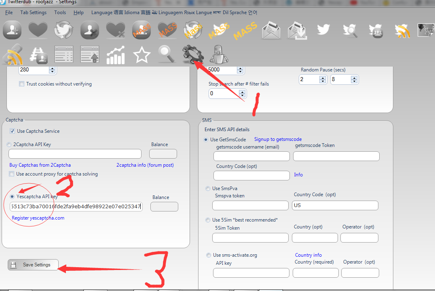This screenshot has width=435, height=291.
Task: Increase the 5000 spinner value
Action: click(x=240, y=68)
